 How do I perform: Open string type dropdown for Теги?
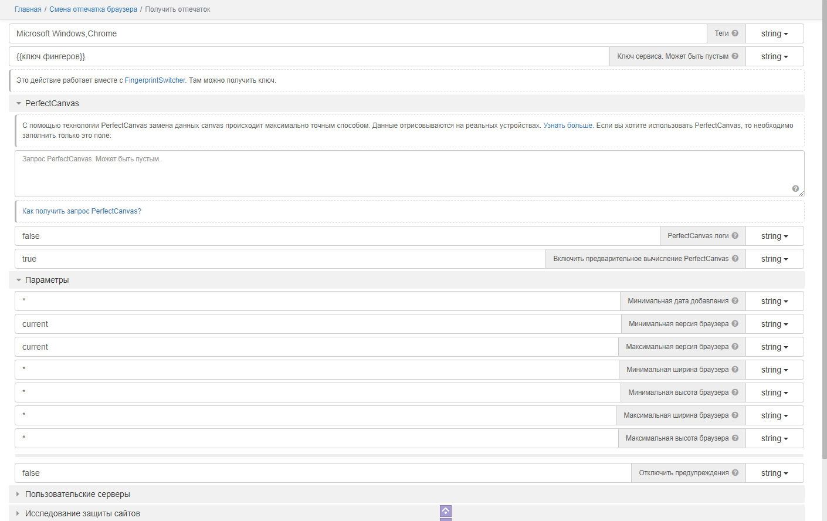pyautogui.click(x=774, y=34)
